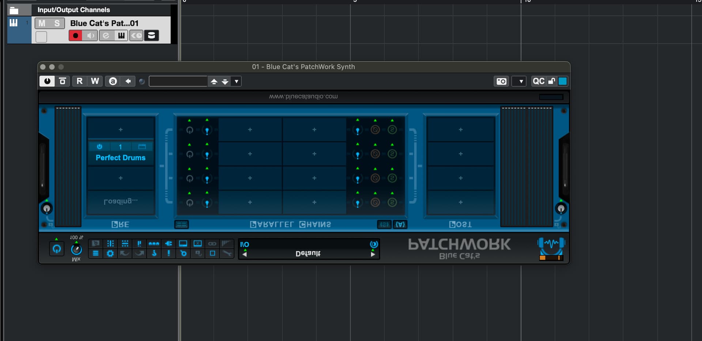The height and width of the screenshot is (341, 702).
Task: Click the green solo icon of the top parallel chain
Action: point(392,129)
